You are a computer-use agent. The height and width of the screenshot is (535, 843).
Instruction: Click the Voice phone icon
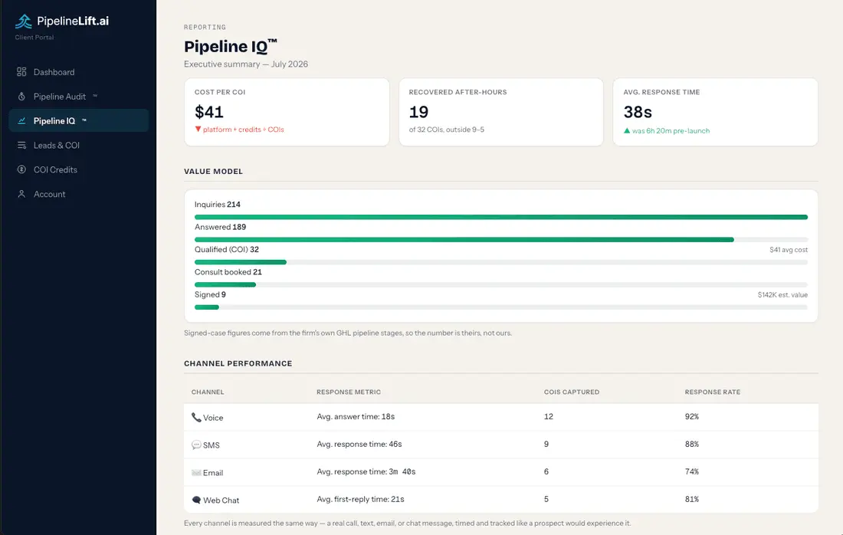pos(196,417)
